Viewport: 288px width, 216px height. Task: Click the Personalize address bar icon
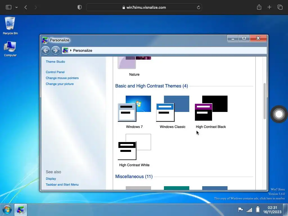(x=65, y=50)
